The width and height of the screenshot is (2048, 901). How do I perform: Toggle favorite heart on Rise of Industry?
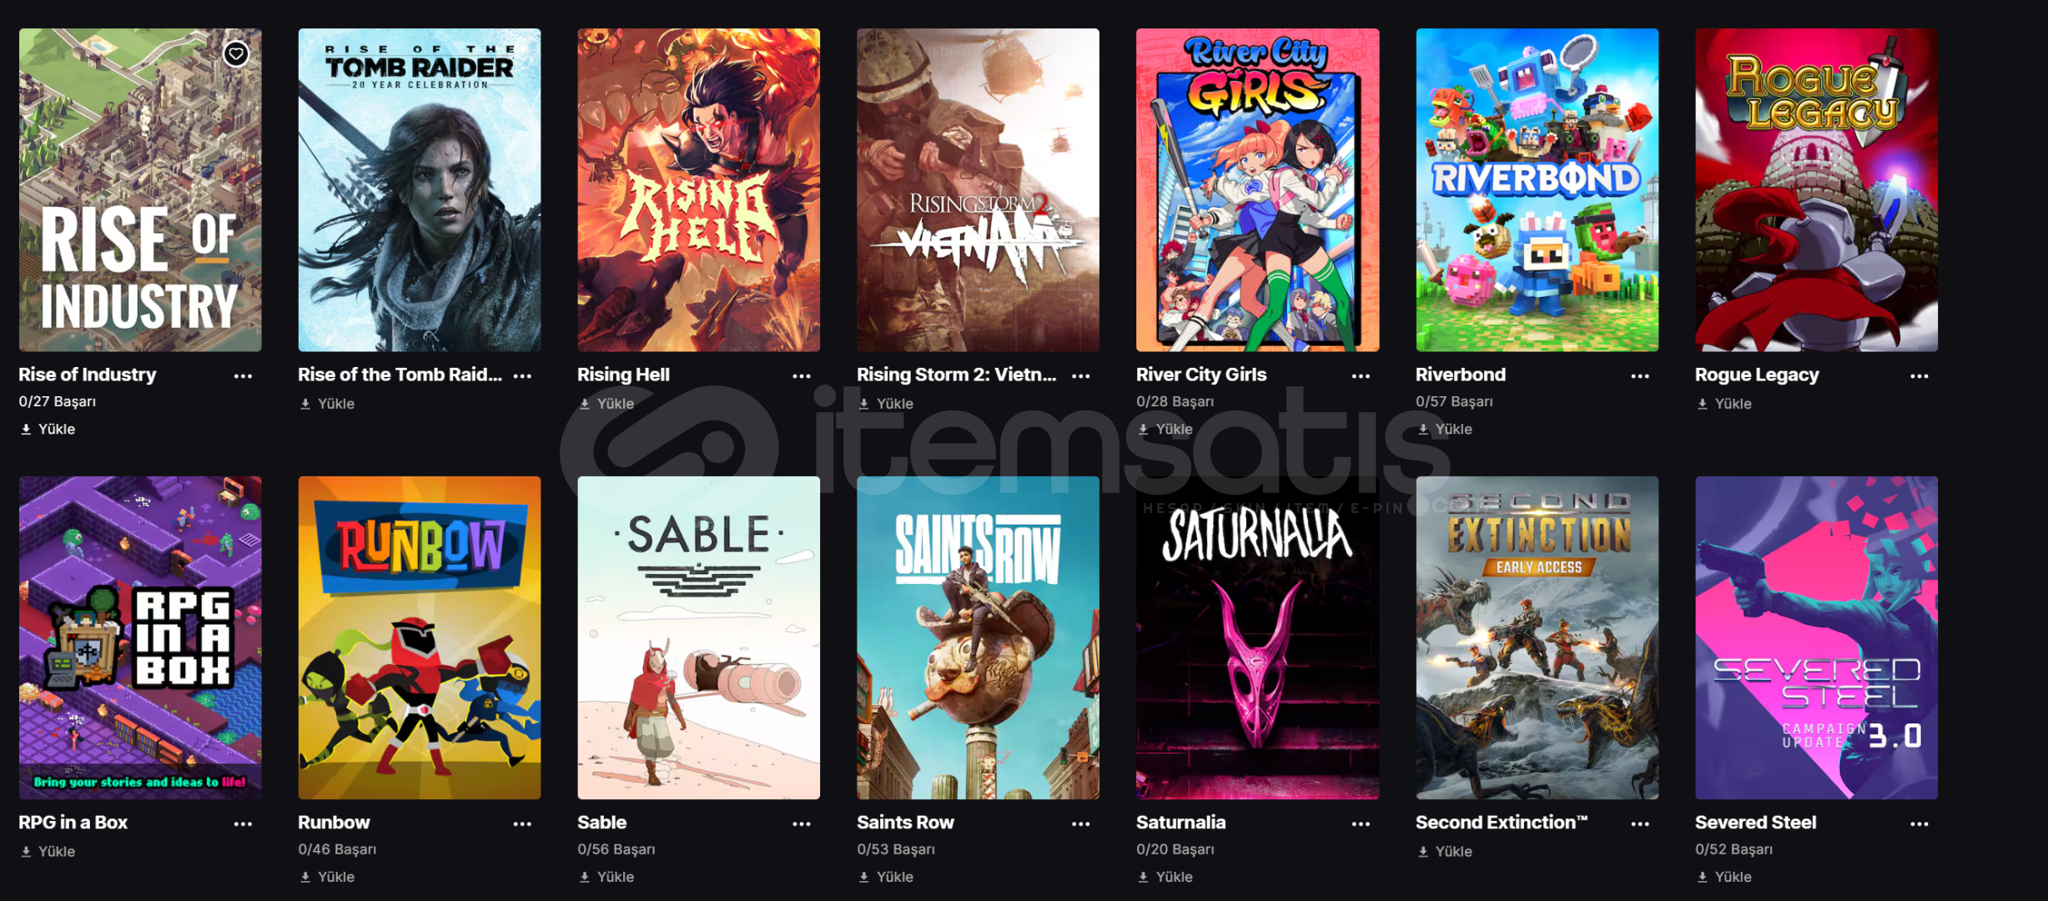236,54
